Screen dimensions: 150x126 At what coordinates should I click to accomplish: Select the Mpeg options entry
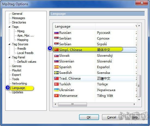21,31
